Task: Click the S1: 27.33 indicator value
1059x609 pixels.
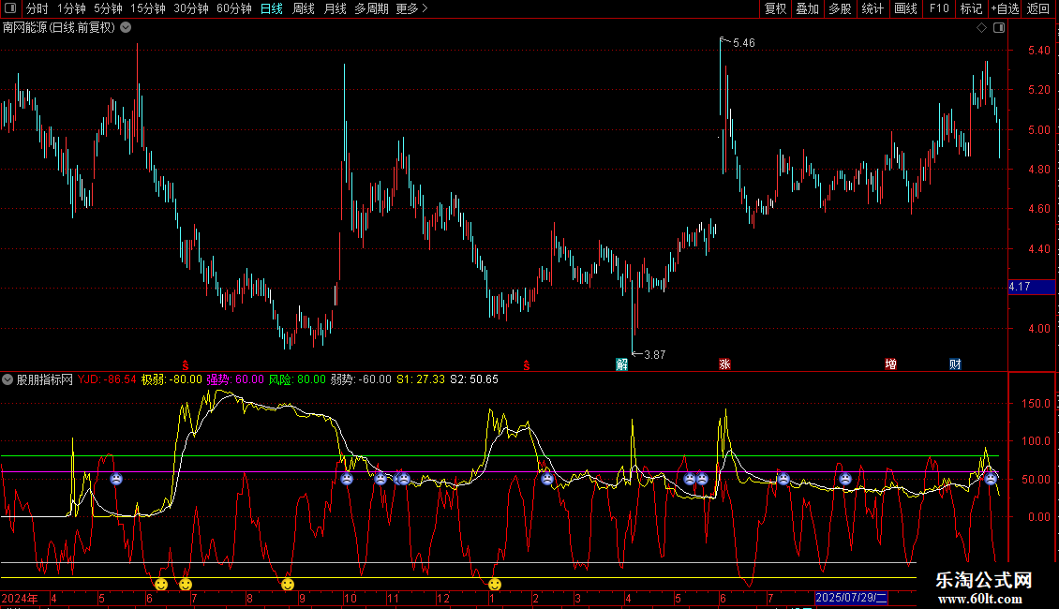Action: 421,379
